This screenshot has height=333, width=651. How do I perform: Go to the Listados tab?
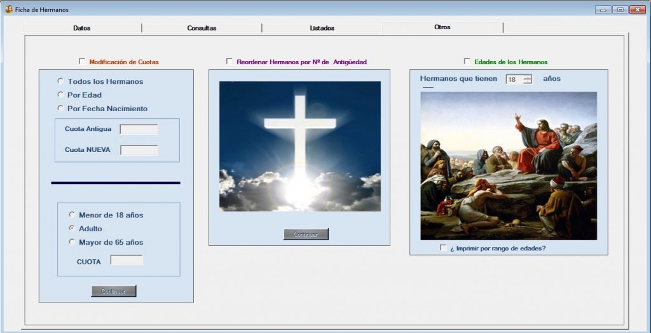pos(322,28)
